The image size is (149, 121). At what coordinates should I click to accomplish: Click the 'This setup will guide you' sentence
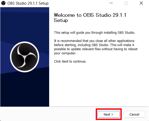(x=94, y=33)
